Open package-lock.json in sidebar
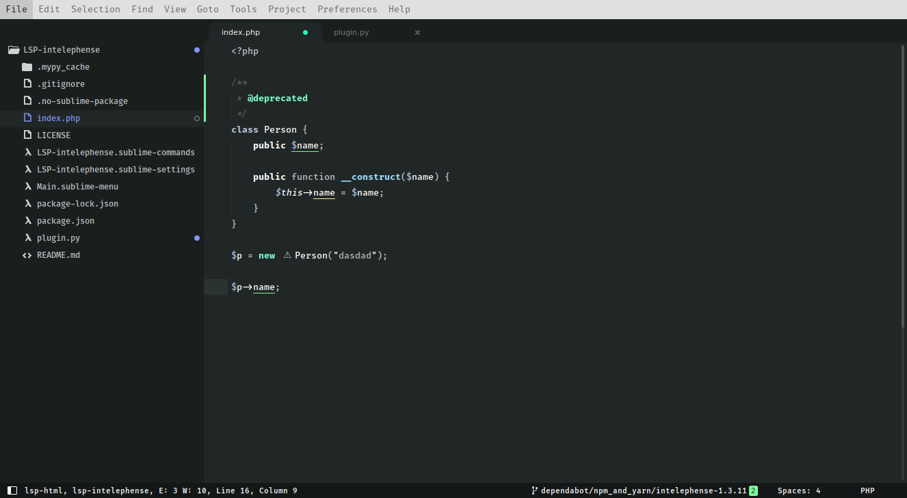 point(77,204)
